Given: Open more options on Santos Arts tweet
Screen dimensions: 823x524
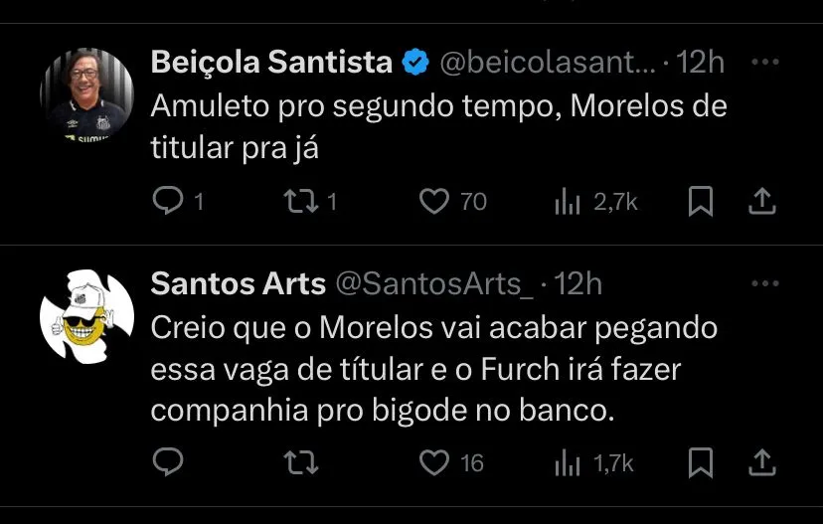Looking at the screenshot, I should coord(764,284).
